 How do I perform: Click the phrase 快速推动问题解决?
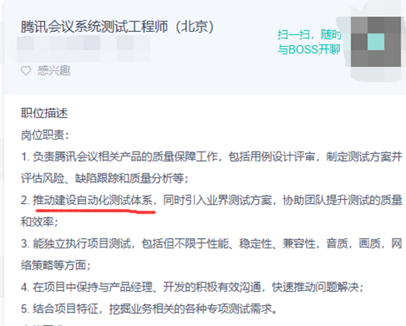316,287
